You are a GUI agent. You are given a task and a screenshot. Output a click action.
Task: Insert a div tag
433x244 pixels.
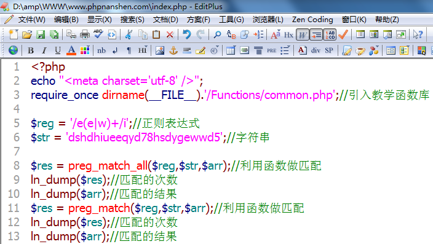pyautogui.click(x=316, y=50)
